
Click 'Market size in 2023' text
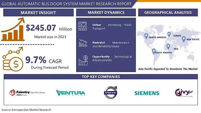click(x=50, y=37)
